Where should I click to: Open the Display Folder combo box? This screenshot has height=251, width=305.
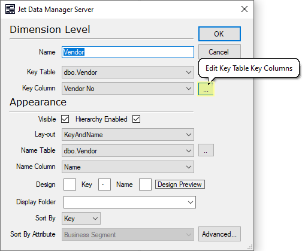click(129, 202)
